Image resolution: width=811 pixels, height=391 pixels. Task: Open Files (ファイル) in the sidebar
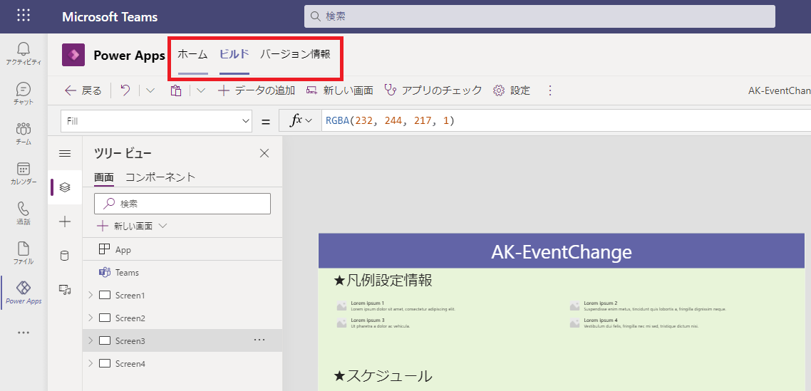tap(24, 253)
